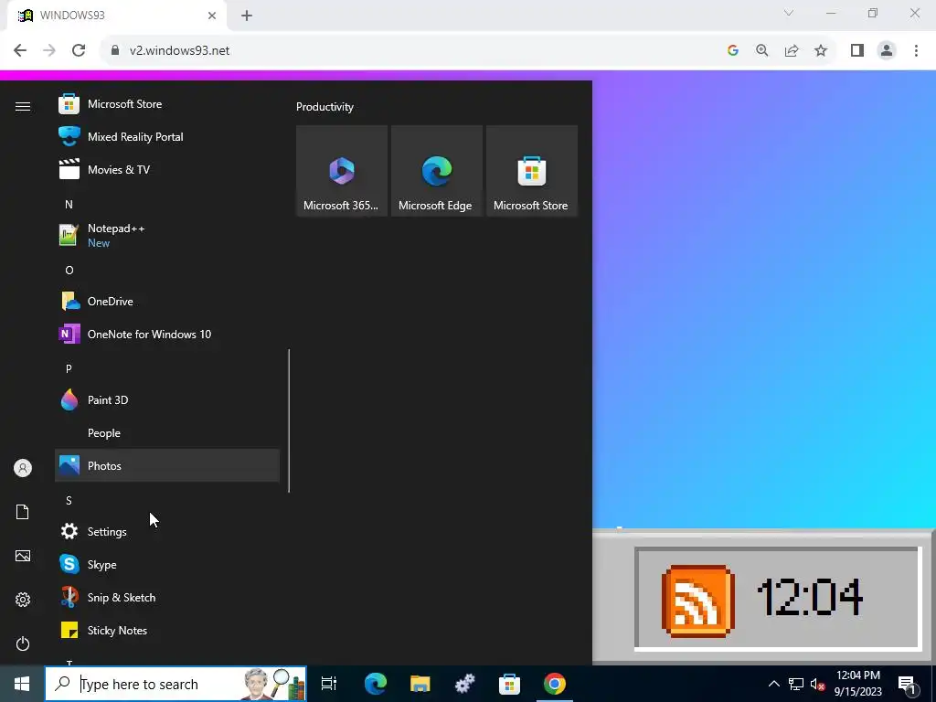Viewport: 936px width, 702px height.
Task: Open Documents from the Start sidebar
Action: pyautogui.click(x=23, y=512)
